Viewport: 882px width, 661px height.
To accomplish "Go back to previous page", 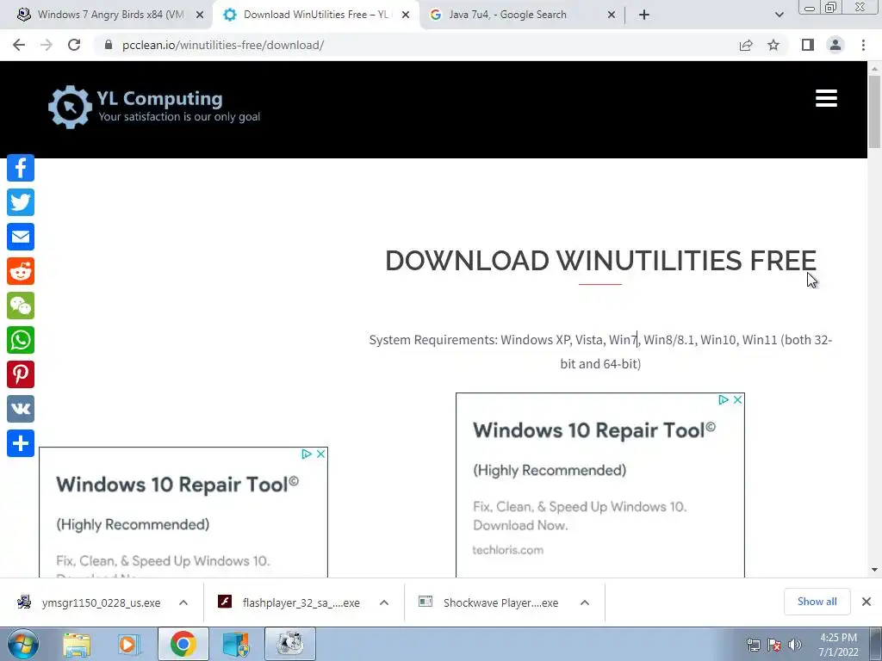I will pos(19,45).
